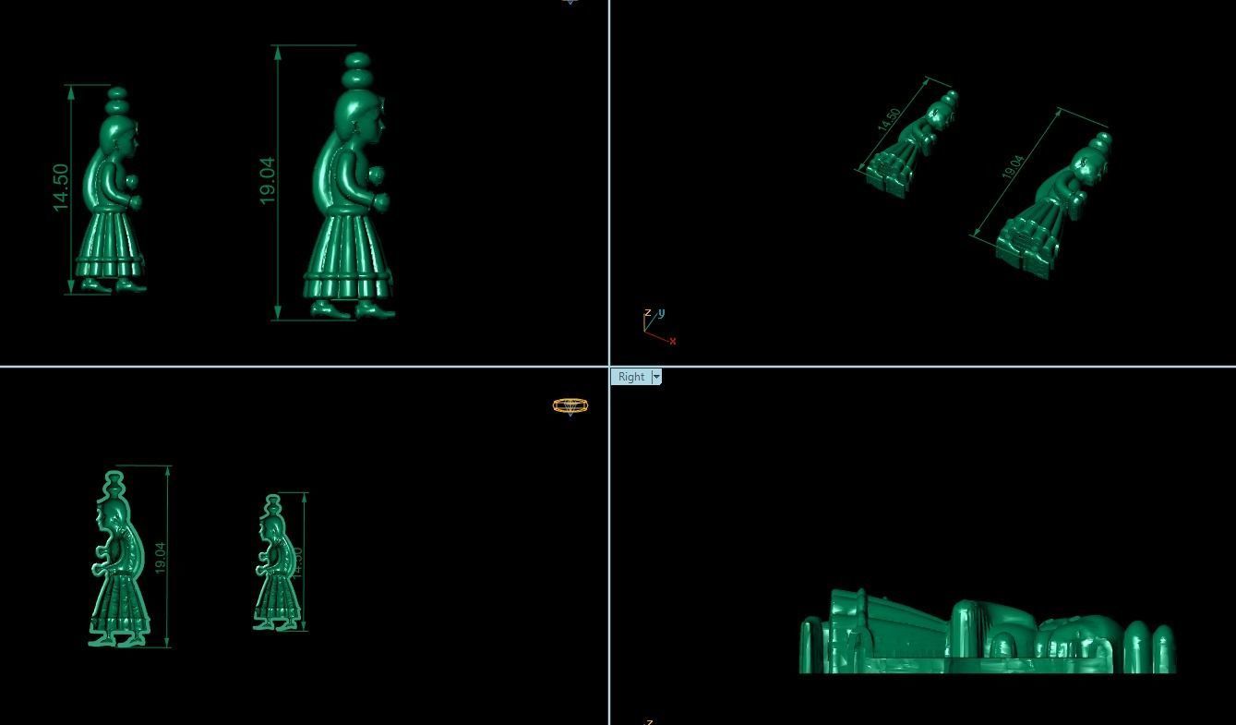
Task: Click the Right viewport title label
Action: (x=631, y=377)
